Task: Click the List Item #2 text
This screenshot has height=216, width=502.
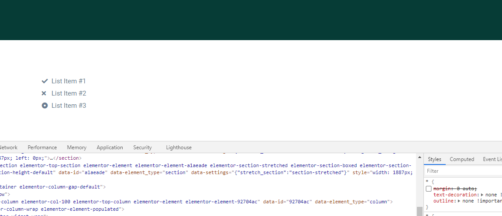Action: coord(69,93)
